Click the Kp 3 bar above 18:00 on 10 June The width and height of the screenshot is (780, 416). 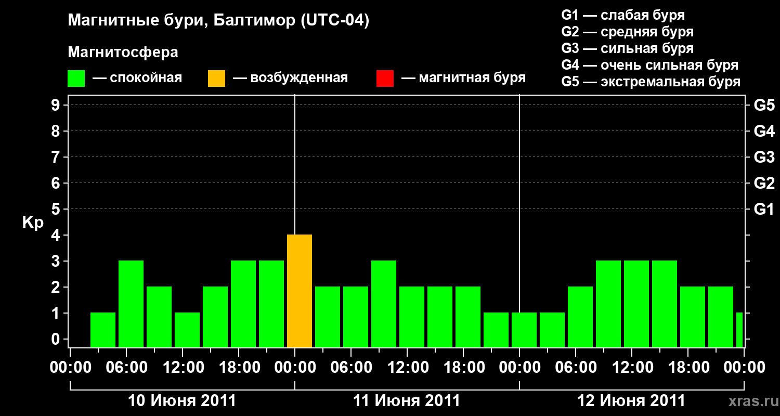[243, 304]
